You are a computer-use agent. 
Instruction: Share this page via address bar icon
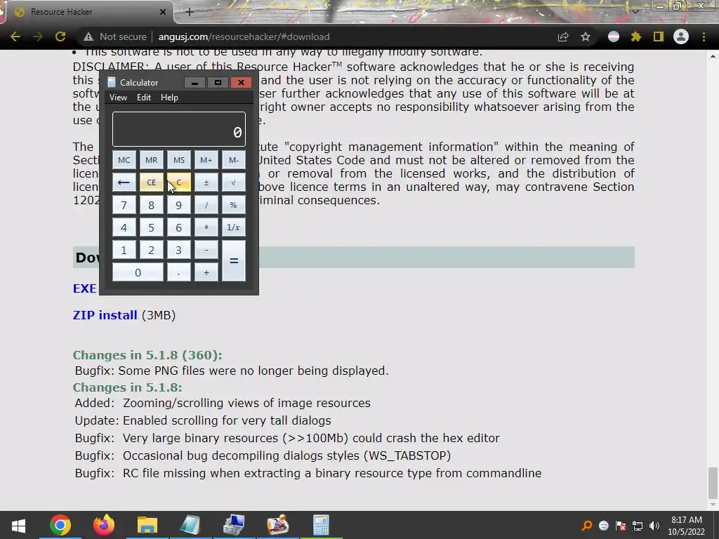(x=563, y=36)
